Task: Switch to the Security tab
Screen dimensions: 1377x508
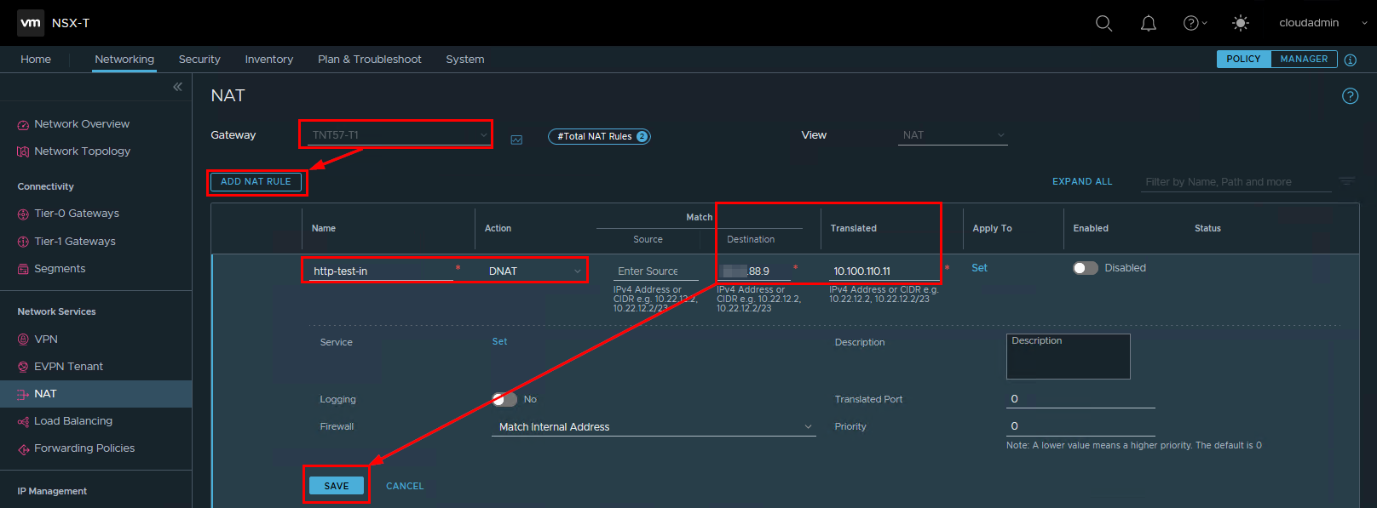Action: [x=199, y=60]
